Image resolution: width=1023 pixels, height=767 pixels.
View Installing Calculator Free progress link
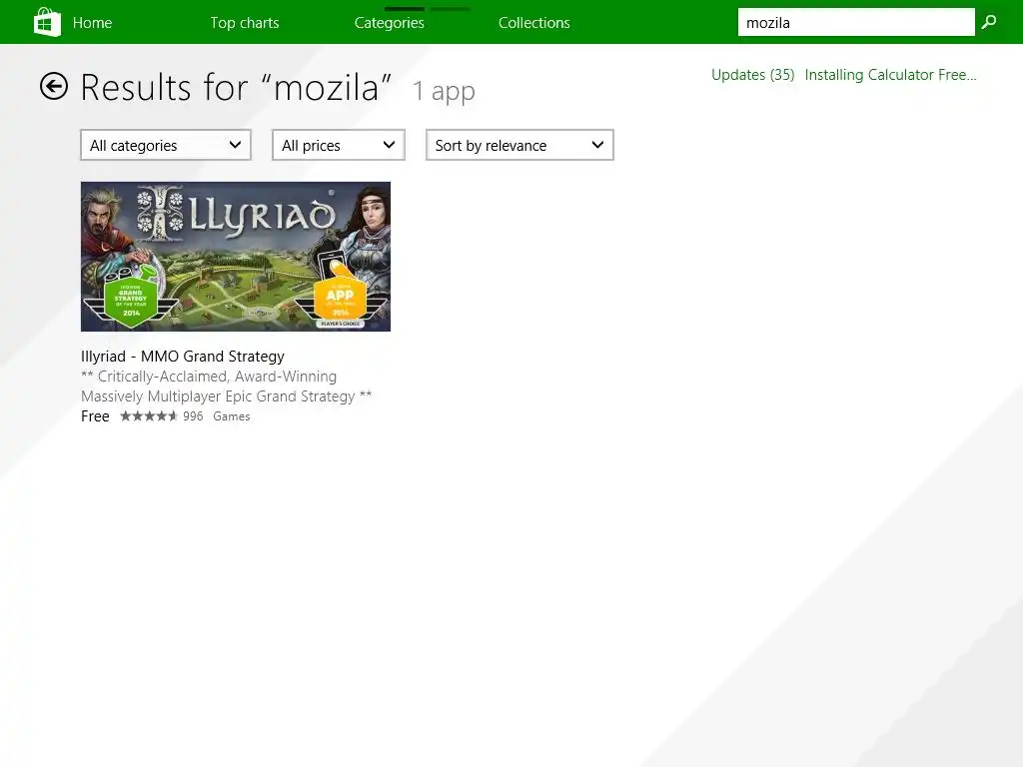(x=890, y=75)
